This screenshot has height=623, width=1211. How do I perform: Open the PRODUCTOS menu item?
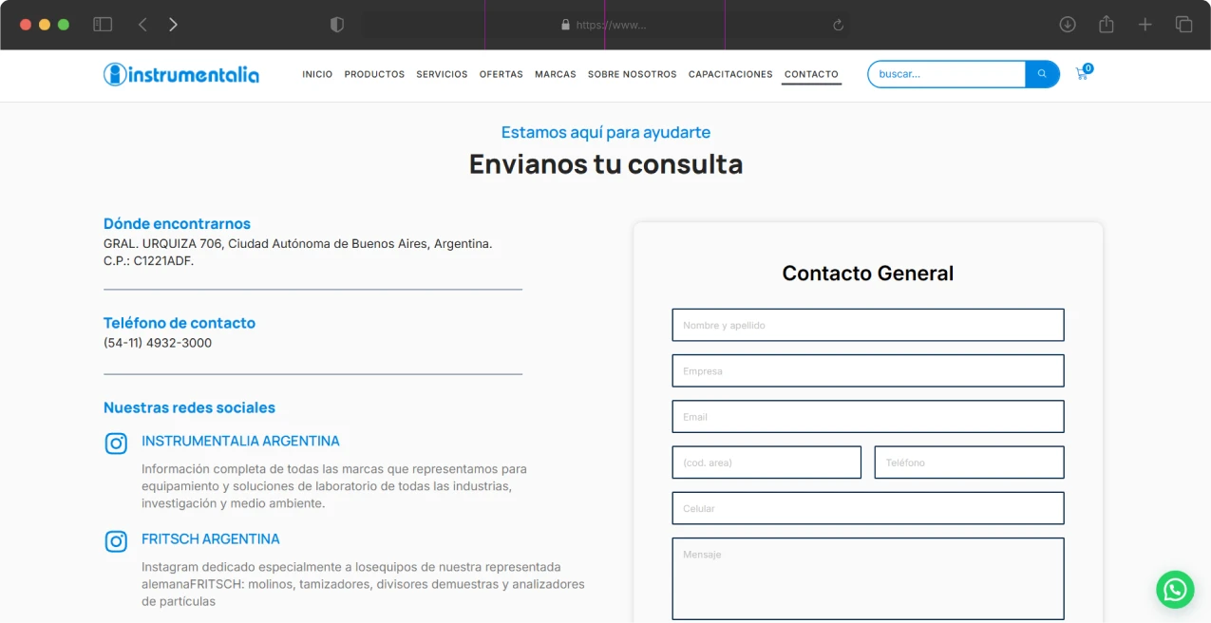pyautogui.click(x=374, y=74)
